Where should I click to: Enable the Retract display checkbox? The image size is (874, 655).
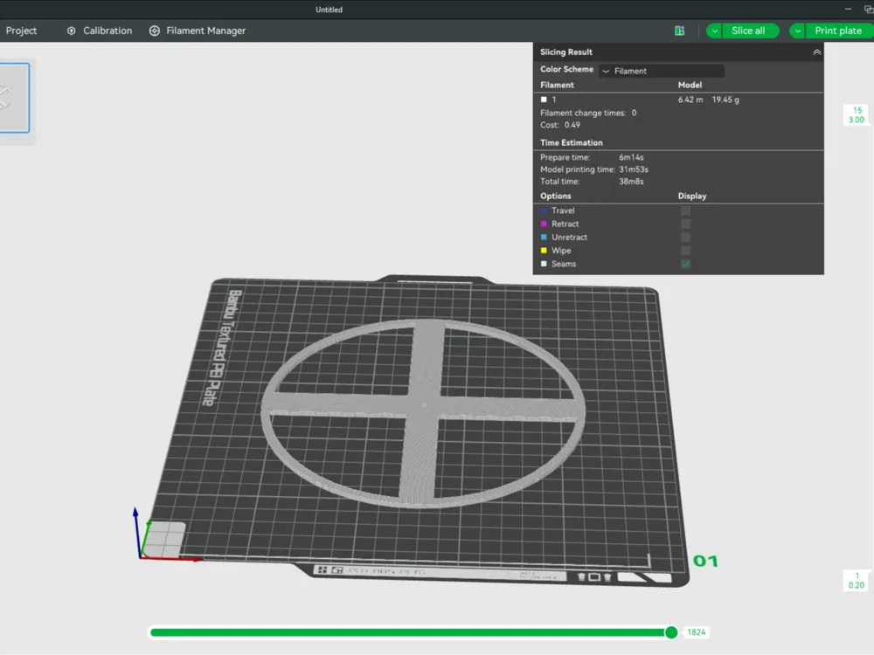[685, 224]
